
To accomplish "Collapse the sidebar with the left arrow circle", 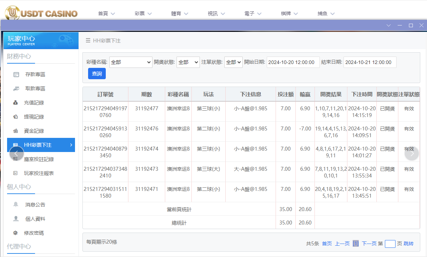I will (x=17, y=153).
